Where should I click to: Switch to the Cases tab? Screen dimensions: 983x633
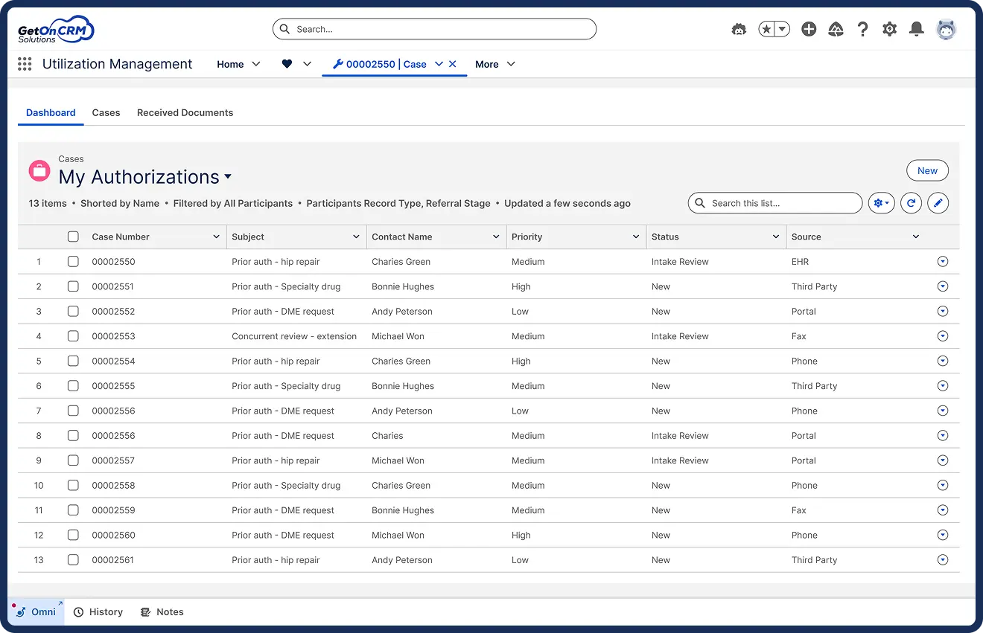pos(106,113)
